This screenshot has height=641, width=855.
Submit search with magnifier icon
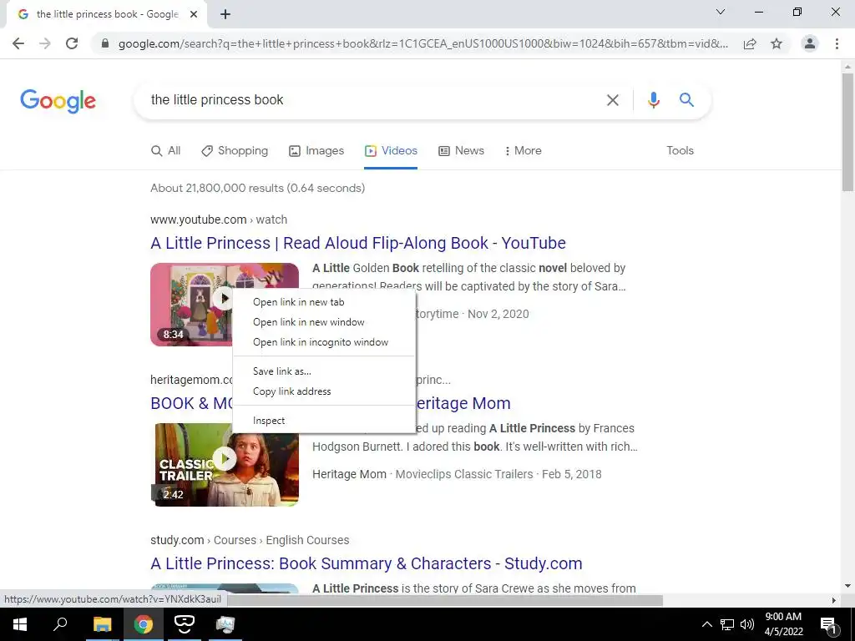(x=686, y=100)
